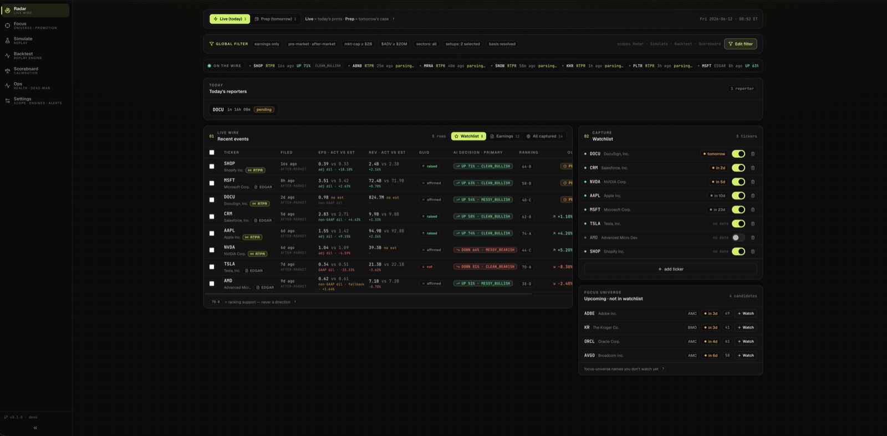Delete CRM from watchlist with trash icon
Viewport: 887px width, 436px height.
tap(753, 168)
